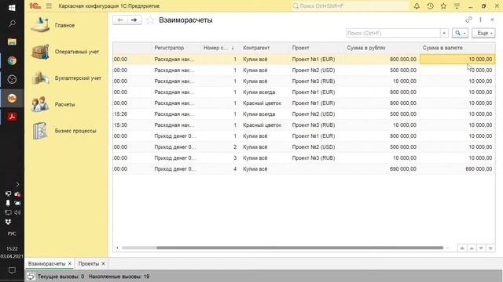Add Взаиморасчеты to favorites with star
This screenshot has height=282, width=503.
[x=150, y=20]
